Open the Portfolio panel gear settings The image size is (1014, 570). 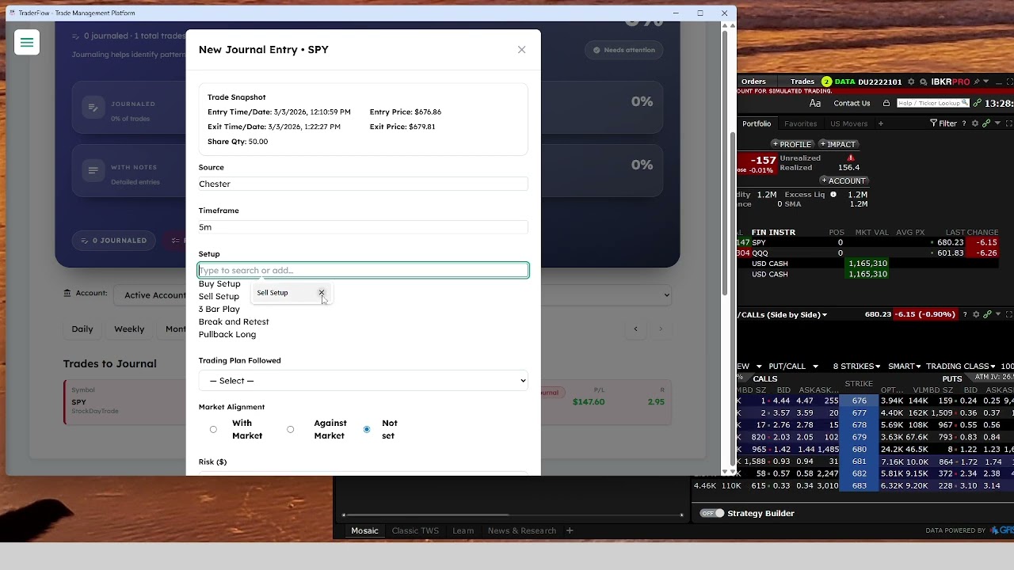(x=975, y=123)
